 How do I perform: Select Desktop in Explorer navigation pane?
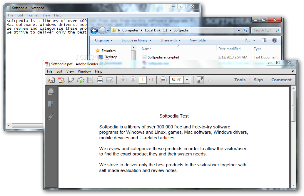click(108, 57)
